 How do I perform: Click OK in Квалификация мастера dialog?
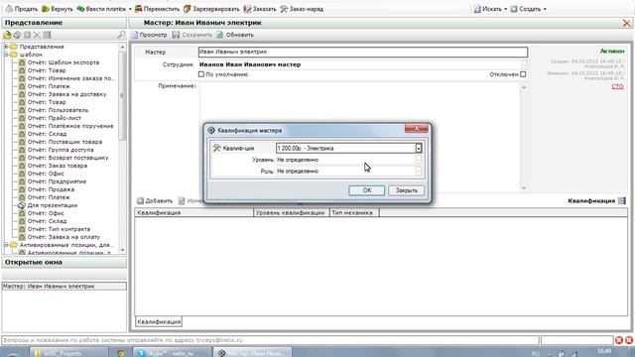click(367, 190)
